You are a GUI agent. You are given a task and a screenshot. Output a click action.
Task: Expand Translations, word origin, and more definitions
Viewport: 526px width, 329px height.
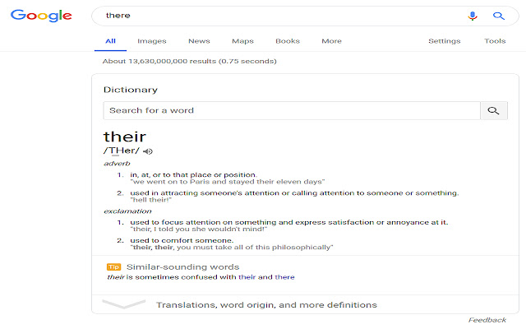coord(266,305)
